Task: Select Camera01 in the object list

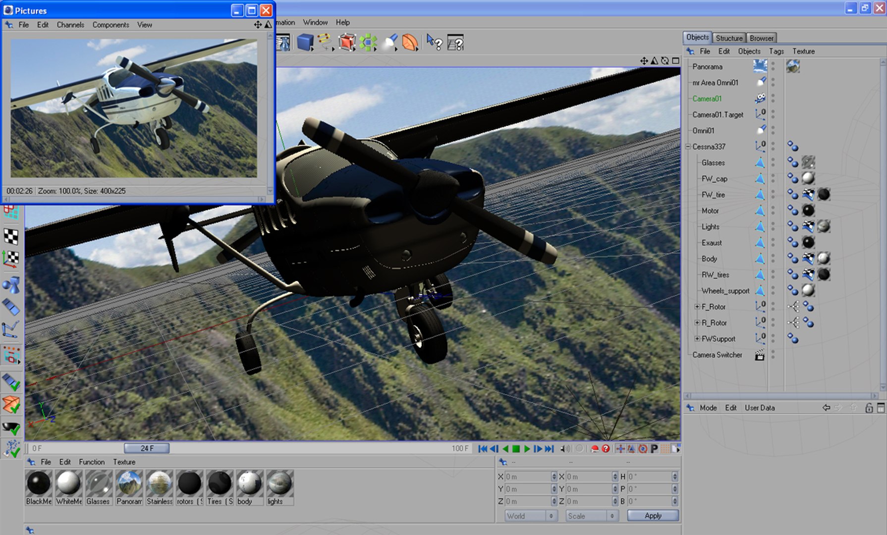Action: tap(707, 99)
